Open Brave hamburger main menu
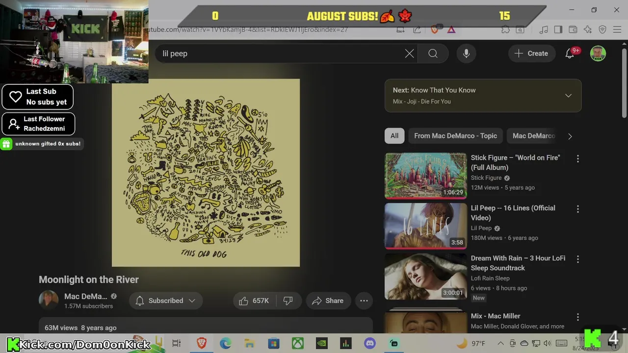The height and width of the screenshot is (353, 628). pyautogui.click(x=617, y=29)
